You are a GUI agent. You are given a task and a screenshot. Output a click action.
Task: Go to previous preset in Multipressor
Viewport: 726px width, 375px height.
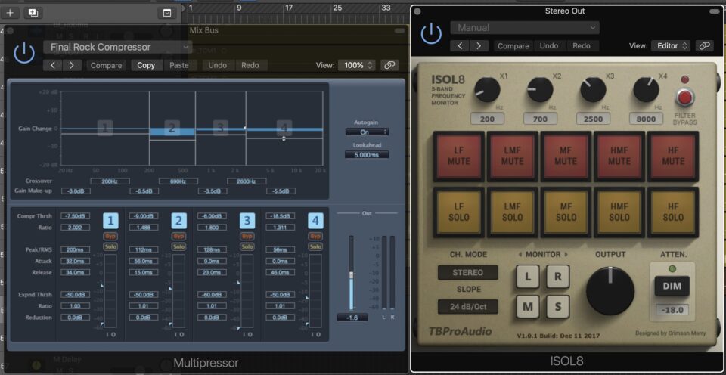coord(52,65)
